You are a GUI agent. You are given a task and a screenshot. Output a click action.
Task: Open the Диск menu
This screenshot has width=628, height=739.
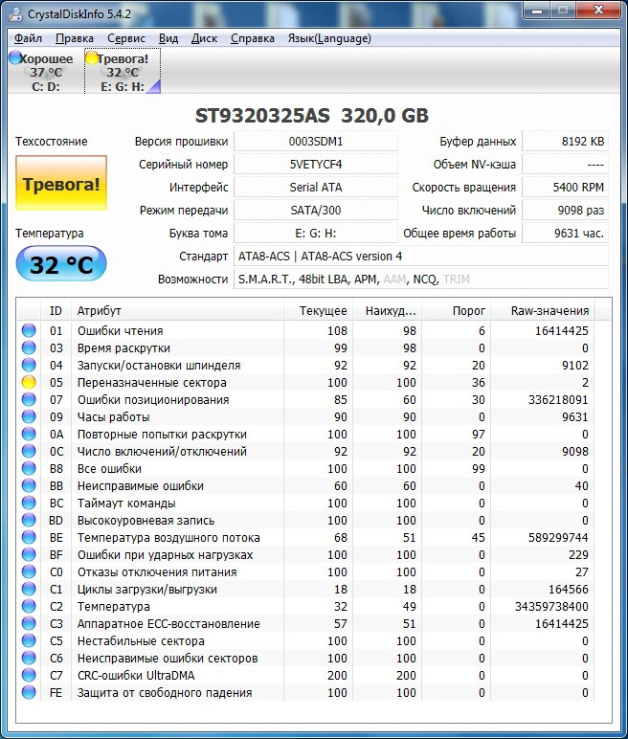point(204,38)
